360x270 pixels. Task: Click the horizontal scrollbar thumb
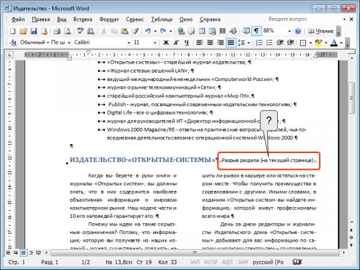pos(194,253)
